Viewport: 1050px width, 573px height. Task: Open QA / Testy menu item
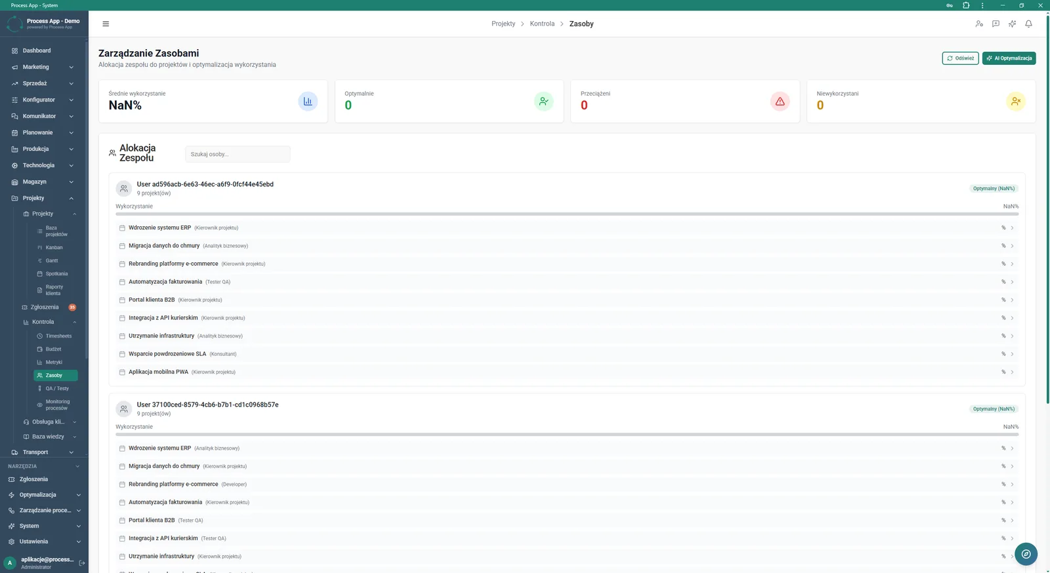tap(56, 388)
